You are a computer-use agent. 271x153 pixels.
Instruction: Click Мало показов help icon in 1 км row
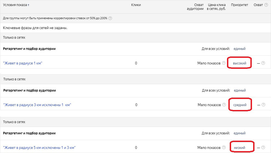click(x=224, y=63)
